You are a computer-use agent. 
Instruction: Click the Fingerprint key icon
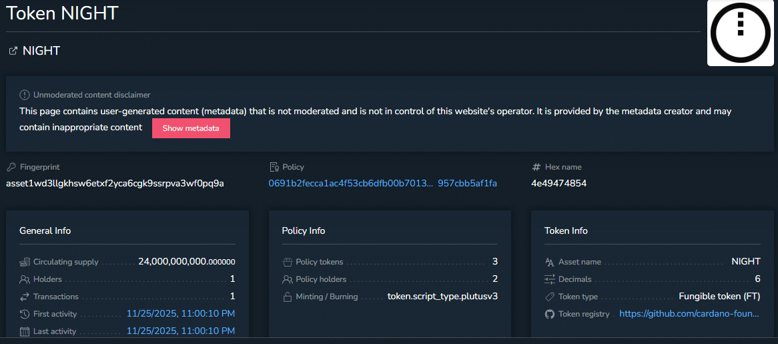pos(11,167)
